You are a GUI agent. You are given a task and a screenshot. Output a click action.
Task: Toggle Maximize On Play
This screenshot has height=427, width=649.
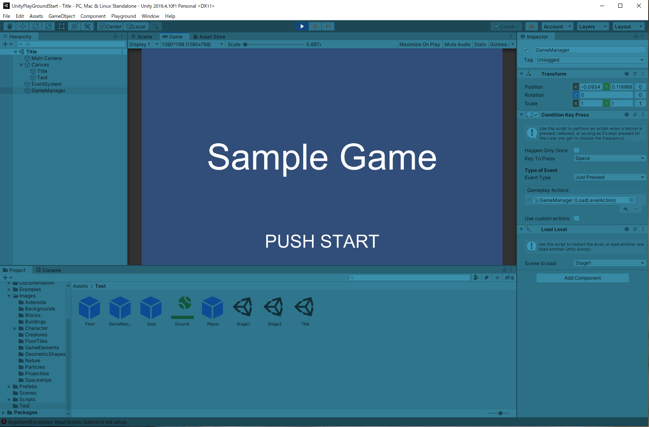click(420, 45)
